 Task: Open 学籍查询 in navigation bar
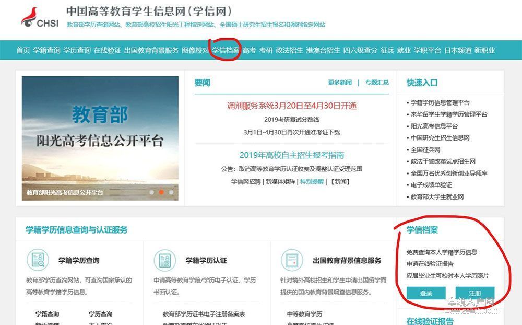coord(46,50)
